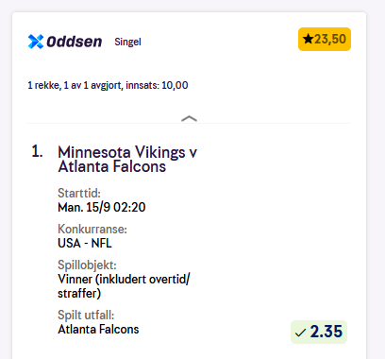Click the Oddsen logo icon
385x359 pixels.
pos(36,42)
